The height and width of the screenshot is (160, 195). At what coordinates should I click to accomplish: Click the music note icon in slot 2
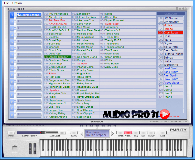(18, 21)
